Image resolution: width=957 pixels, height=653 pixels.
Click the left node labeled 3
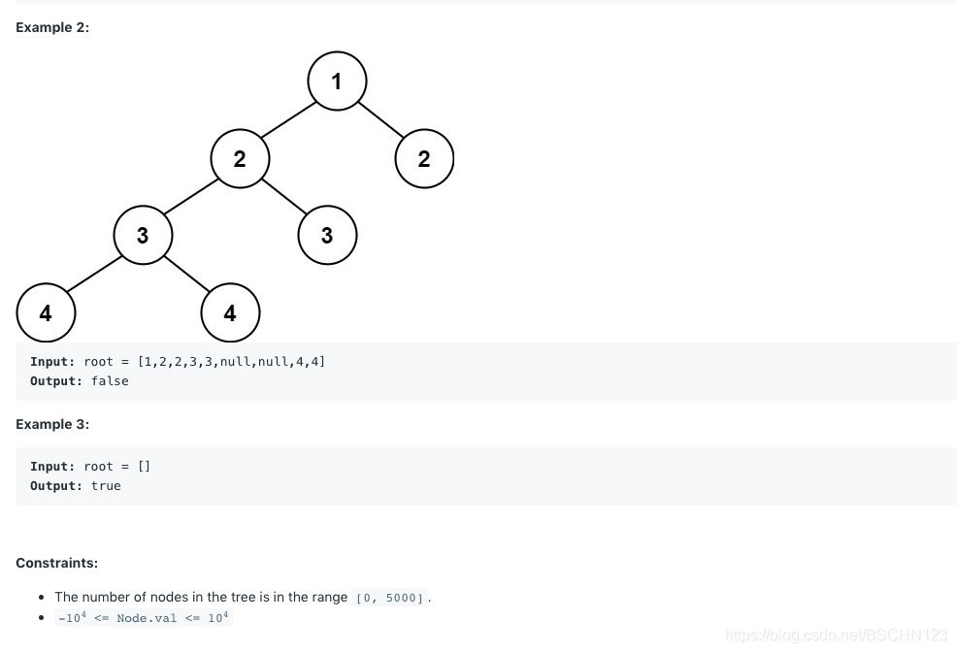[143, 235]
